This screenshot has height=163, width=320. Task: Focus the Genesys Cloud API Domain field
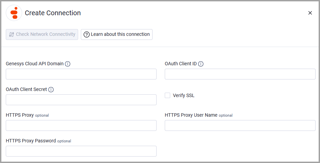81,74
